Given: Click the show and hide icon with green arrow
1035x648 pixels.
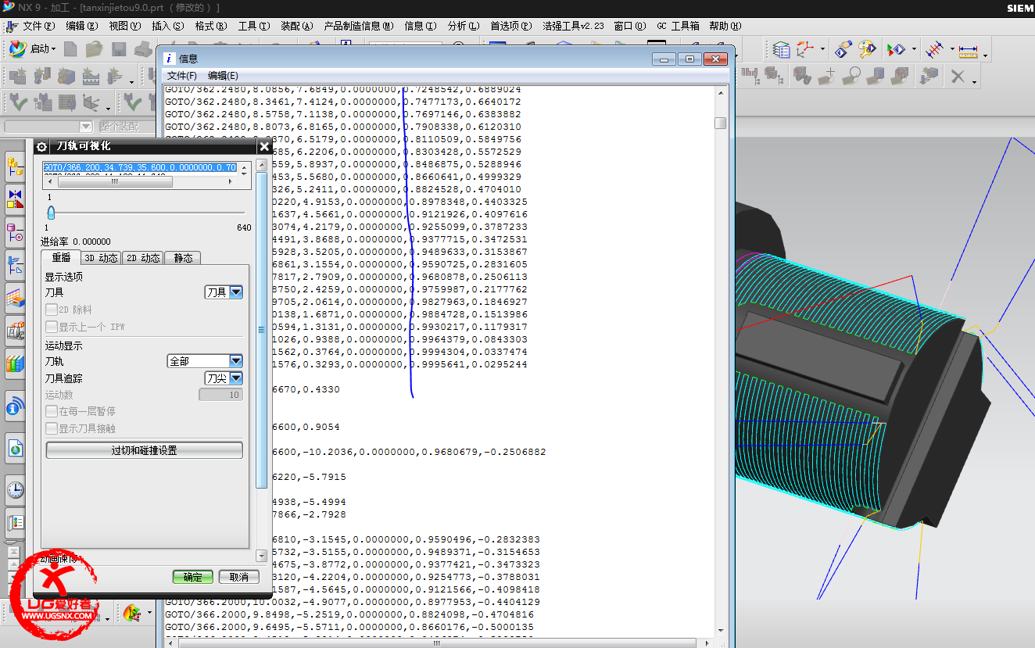Looking at the screenshot, I should point(896,50).
